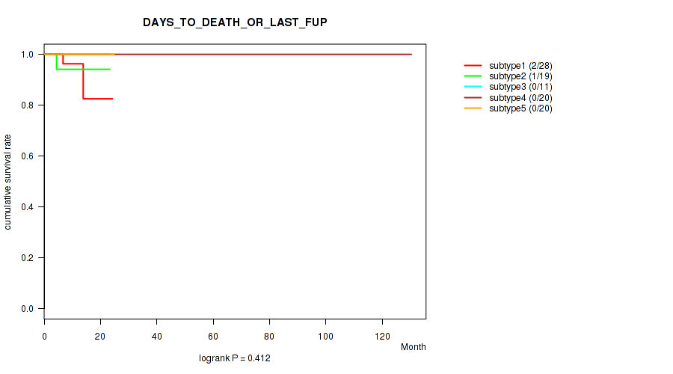Click the DAYS_TO_DEATH_OR_LAST_FUP chart title

(235, 22)
